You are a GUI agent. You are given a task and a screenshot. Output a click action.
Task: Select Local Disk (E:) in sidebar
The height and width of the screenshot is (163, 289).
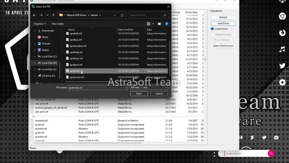(x=49, y=69)
